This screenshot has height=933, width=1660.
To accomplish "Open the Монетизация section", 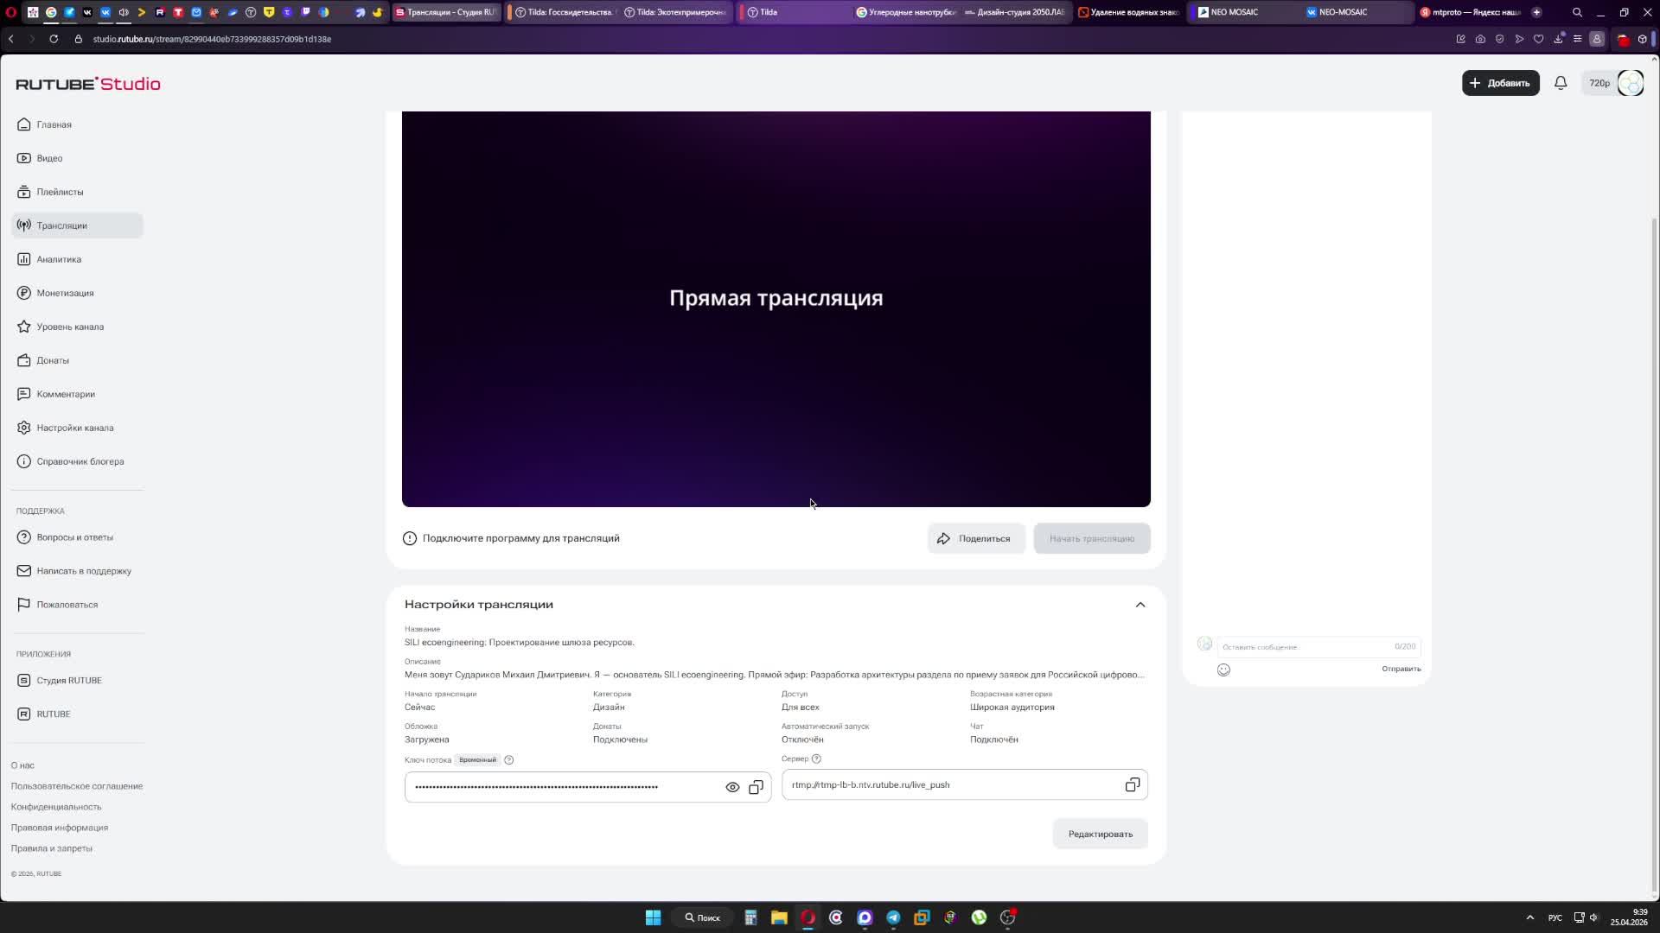I will coord(64,292).
